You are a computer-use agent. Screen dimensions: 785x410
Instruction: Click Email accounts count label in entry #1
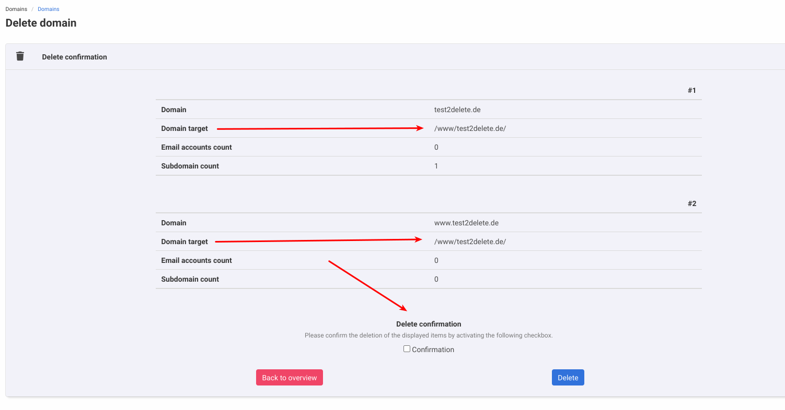click(197, 147)
